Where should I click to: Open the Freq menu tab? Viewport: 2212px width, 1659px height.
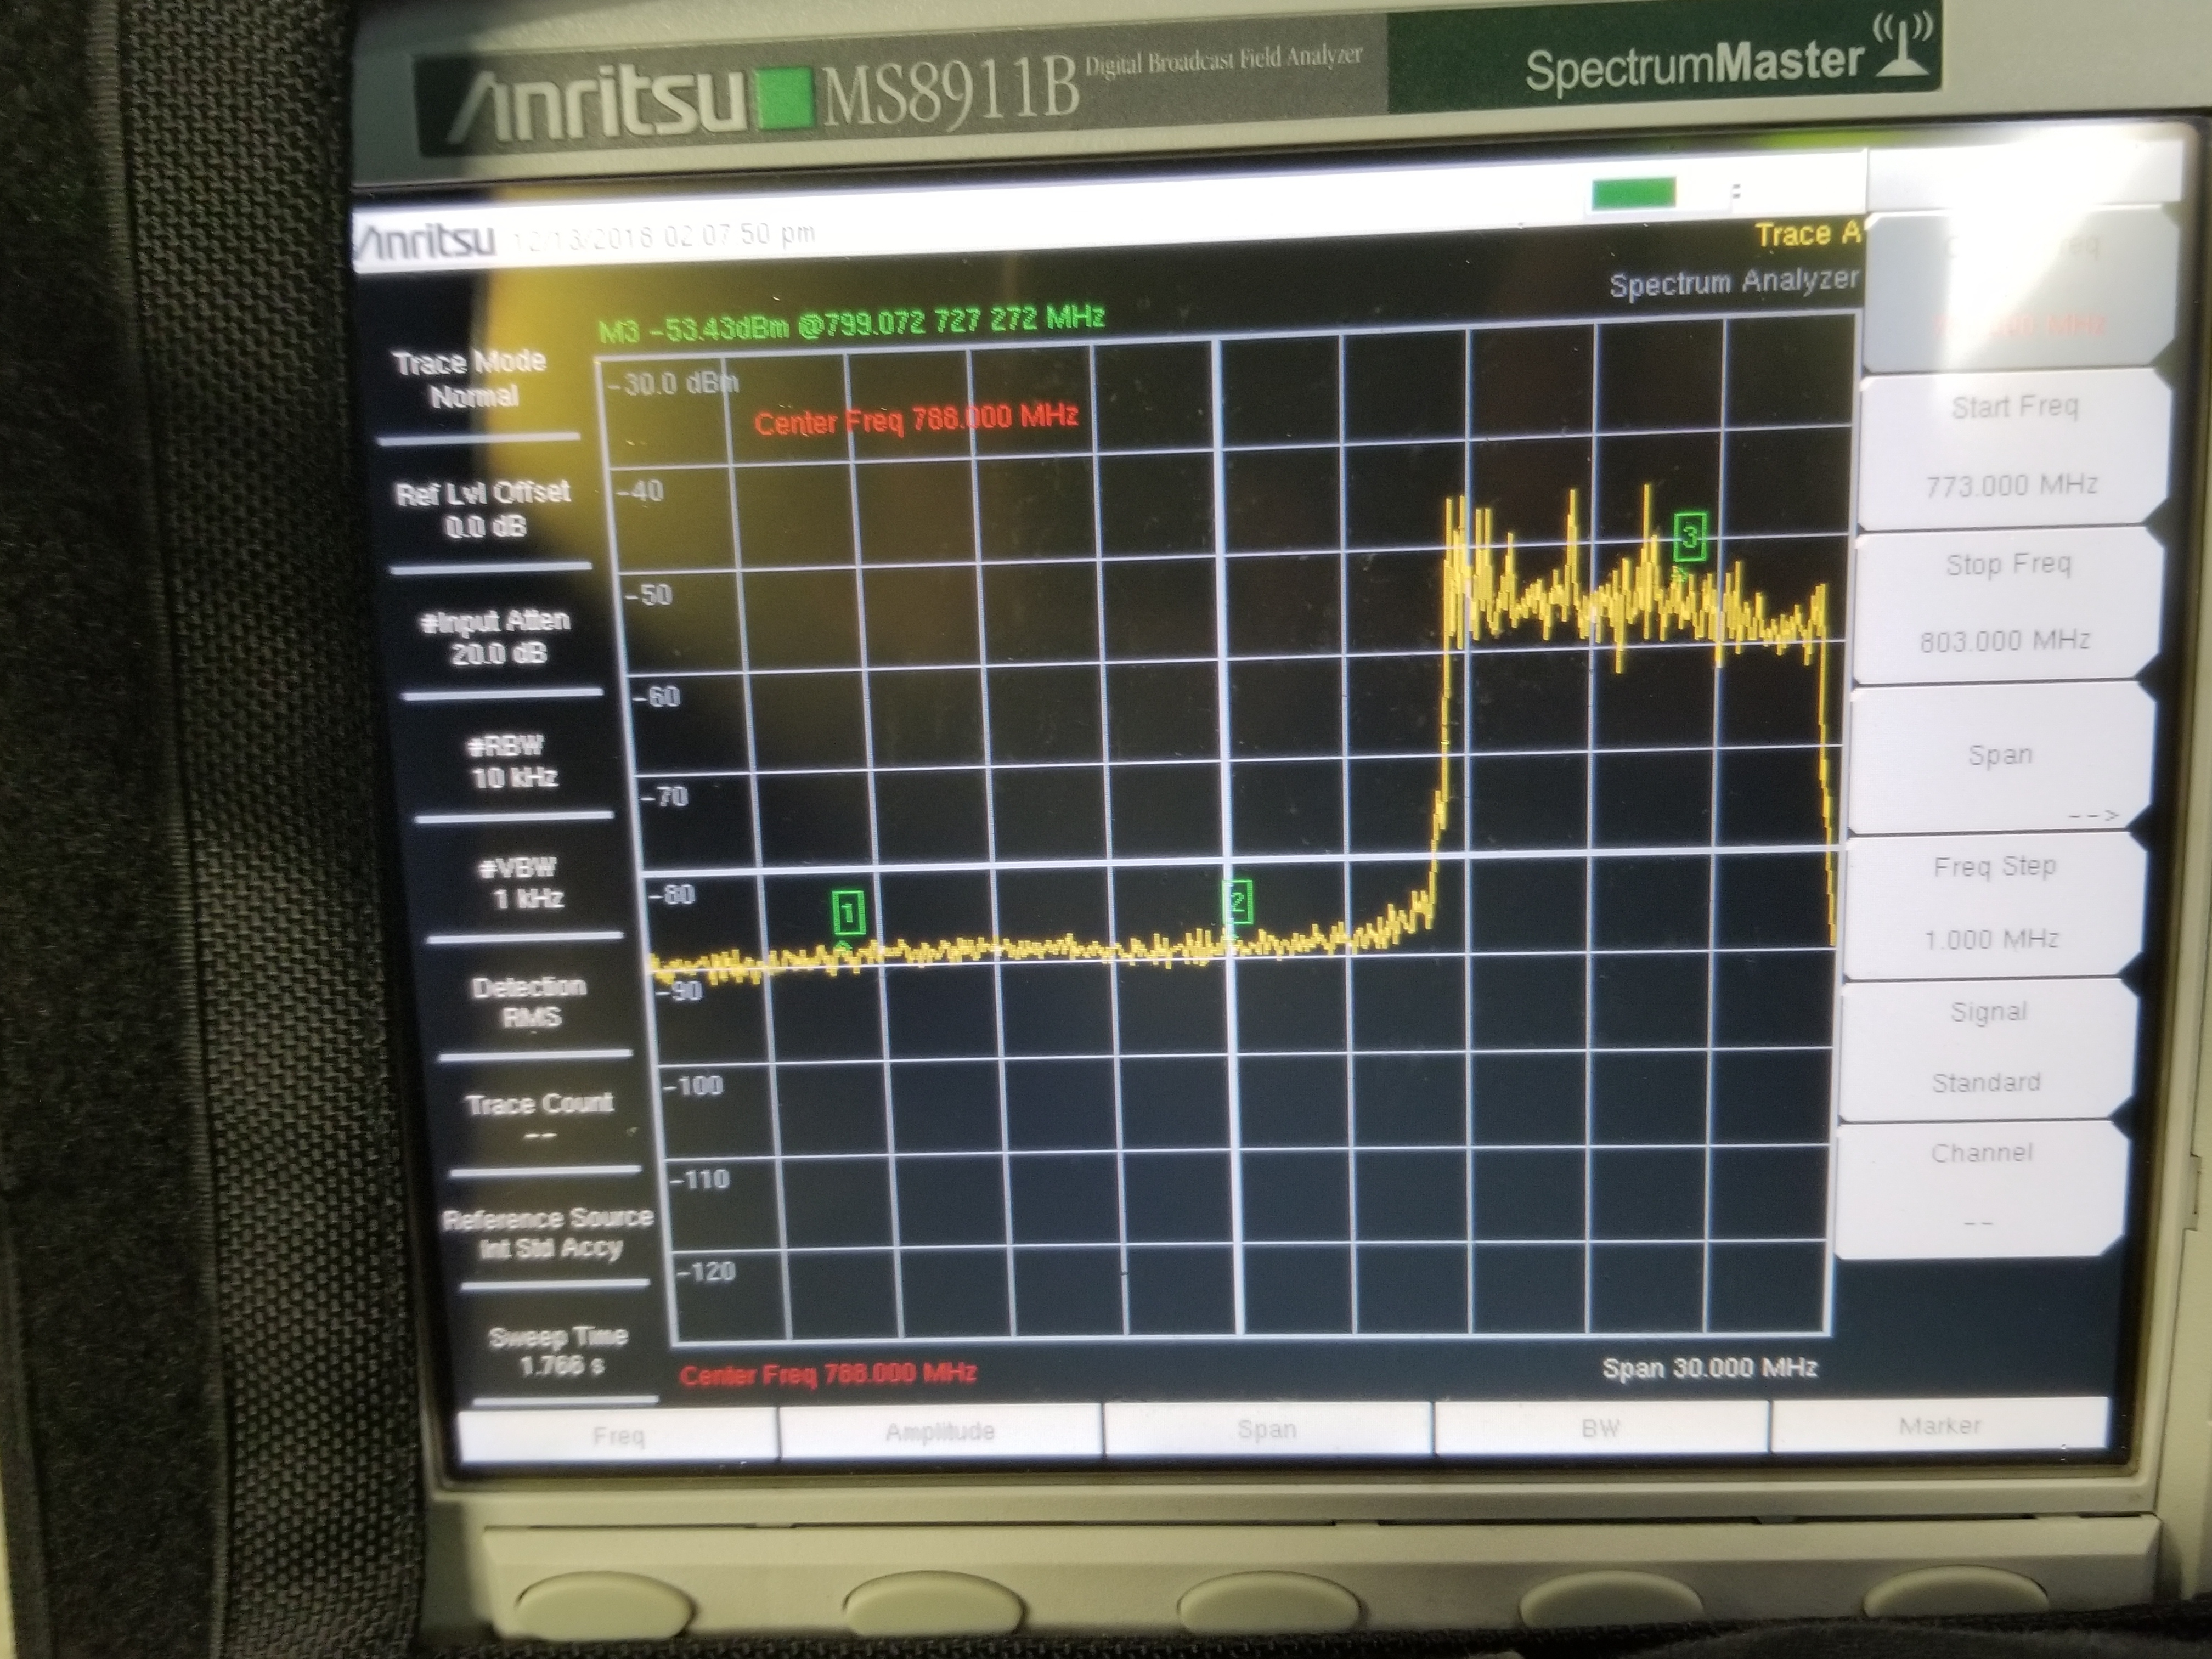[618, 1436]
